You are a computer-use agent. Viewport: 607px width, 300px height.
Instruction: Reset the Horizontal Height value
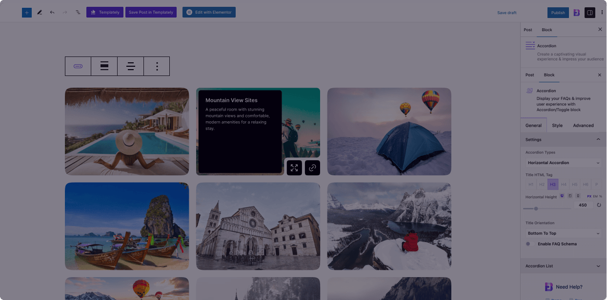pyautogui.click(x=599, y=205)
